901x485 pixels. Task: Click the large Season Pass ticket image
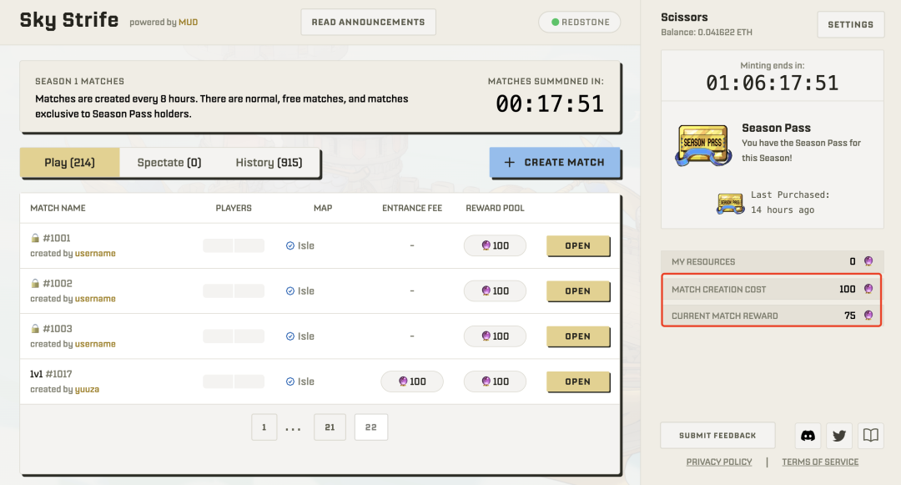coord(703,145)
